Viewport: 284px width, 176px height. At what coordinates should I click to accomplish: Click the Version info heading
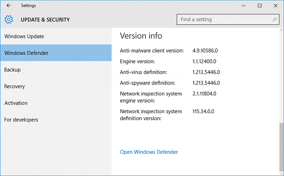[141, 36]
